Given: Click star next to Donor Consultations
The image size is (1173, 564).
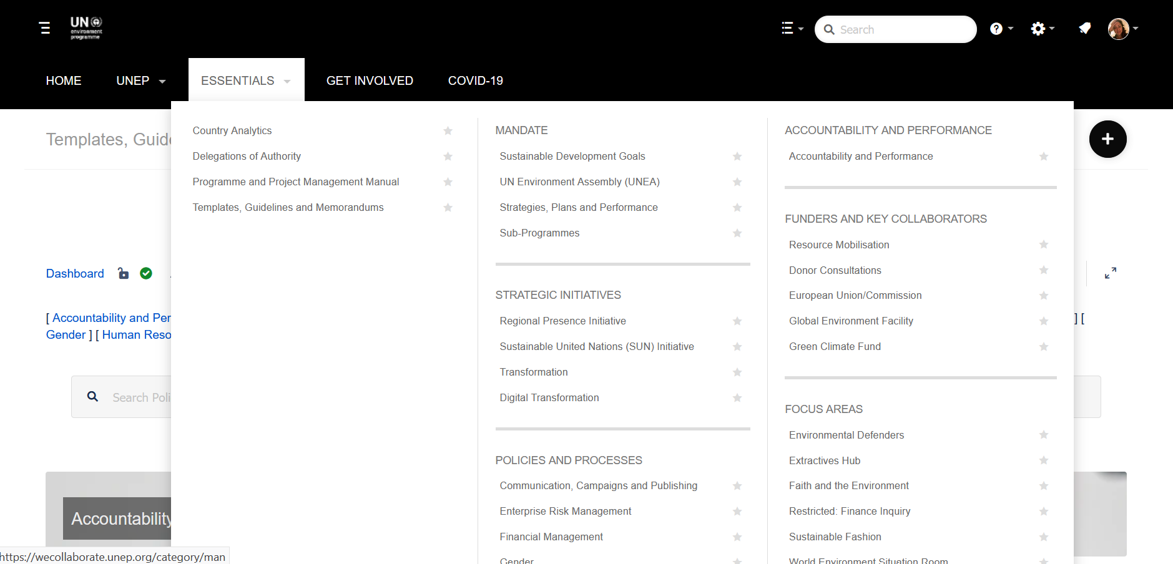Looking at the screenshot, I should coord(1044,270).
